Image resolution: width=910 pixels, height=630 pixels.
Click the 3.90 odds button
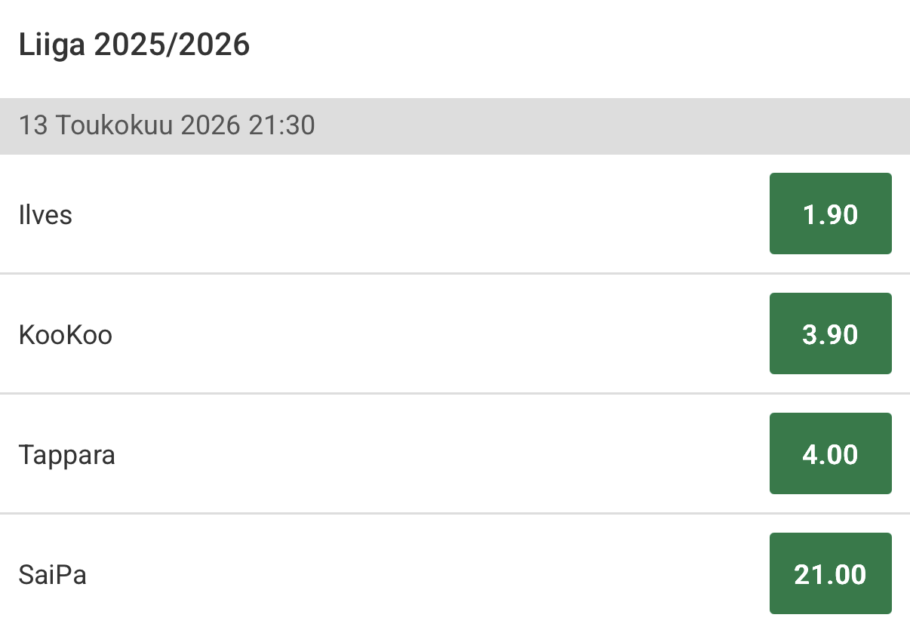pos(830,333)
